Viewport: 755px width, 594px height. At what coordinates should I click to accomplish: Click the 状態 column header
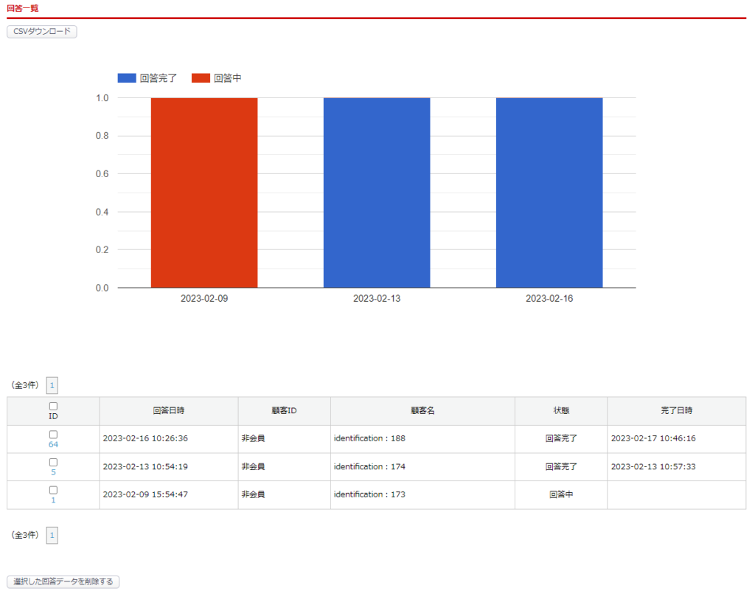pyautogui.click(x=561, y=411)
